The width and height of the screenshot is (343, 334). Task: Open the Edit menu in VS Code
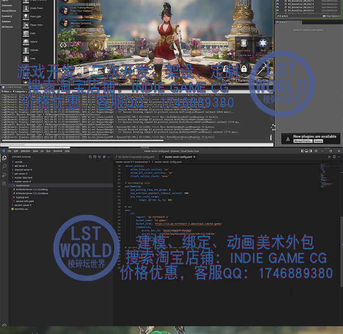pyautogui.click(x=16, y=151)
